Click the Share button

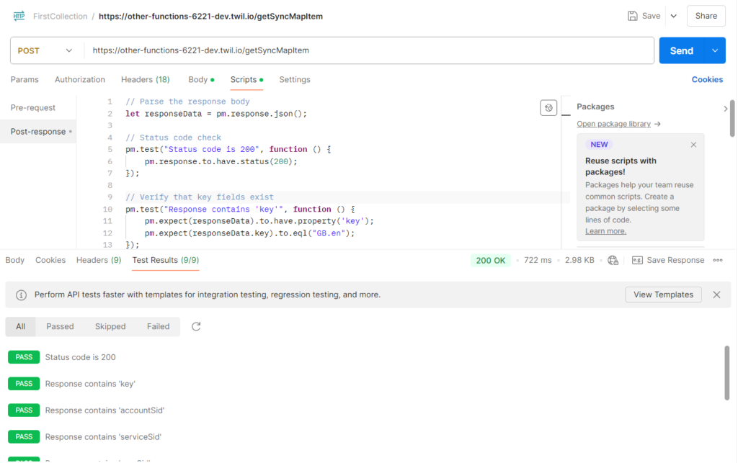706,16
